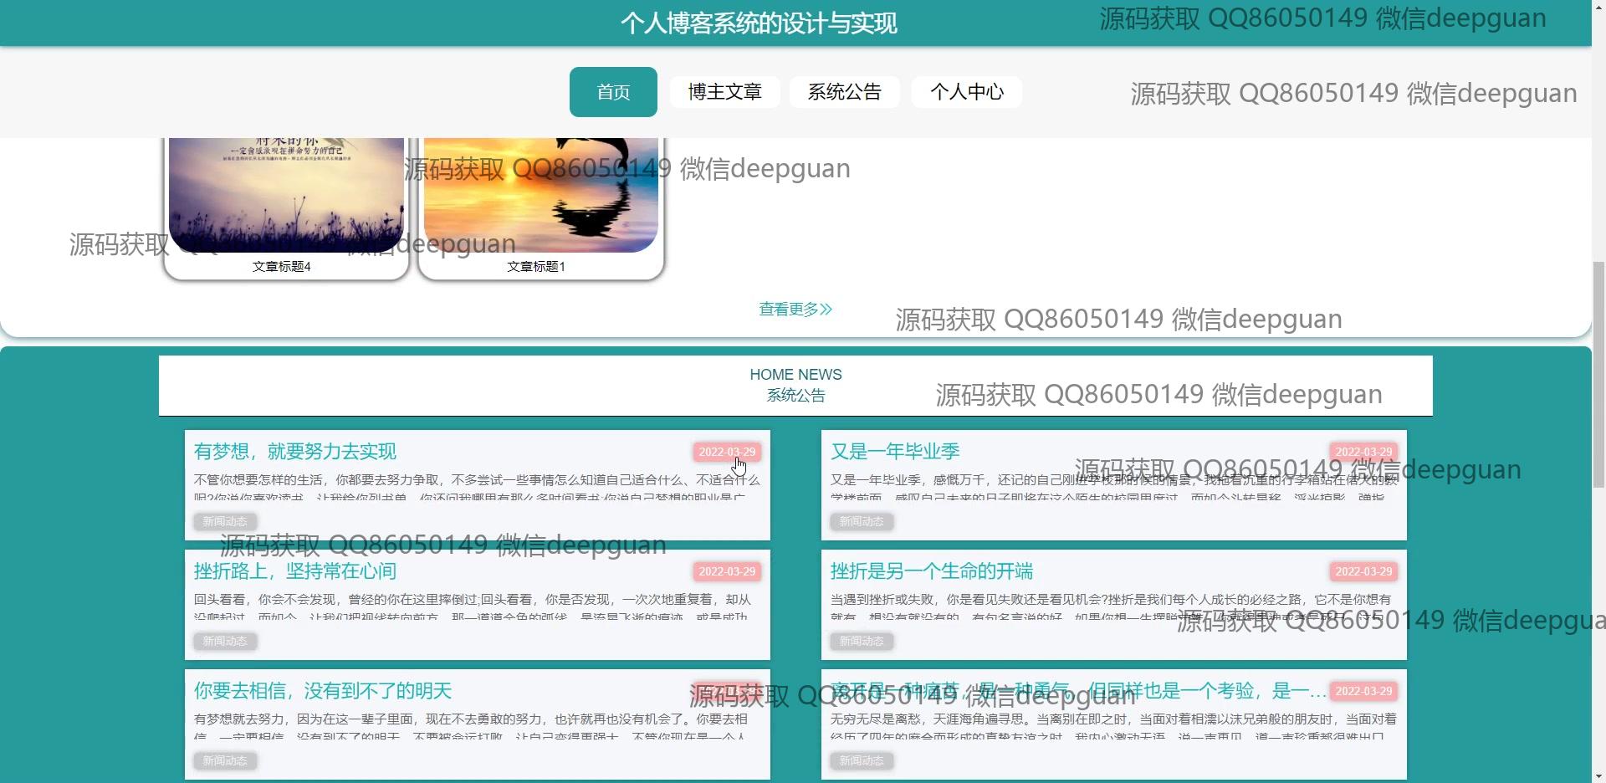Screen dimensions: 1606x783
Task: Open the article titled 文章标题1
Action: point(536,266)
